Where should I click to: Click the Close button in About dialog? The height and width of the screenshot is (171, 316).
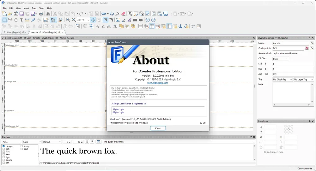pos(158,128)
